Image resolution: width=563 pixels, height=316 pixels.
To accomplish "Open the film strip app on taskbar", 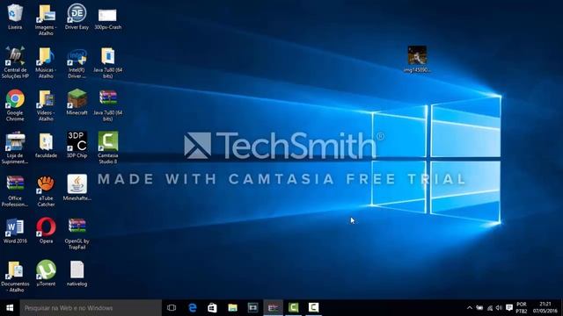I will pos(252,308).
